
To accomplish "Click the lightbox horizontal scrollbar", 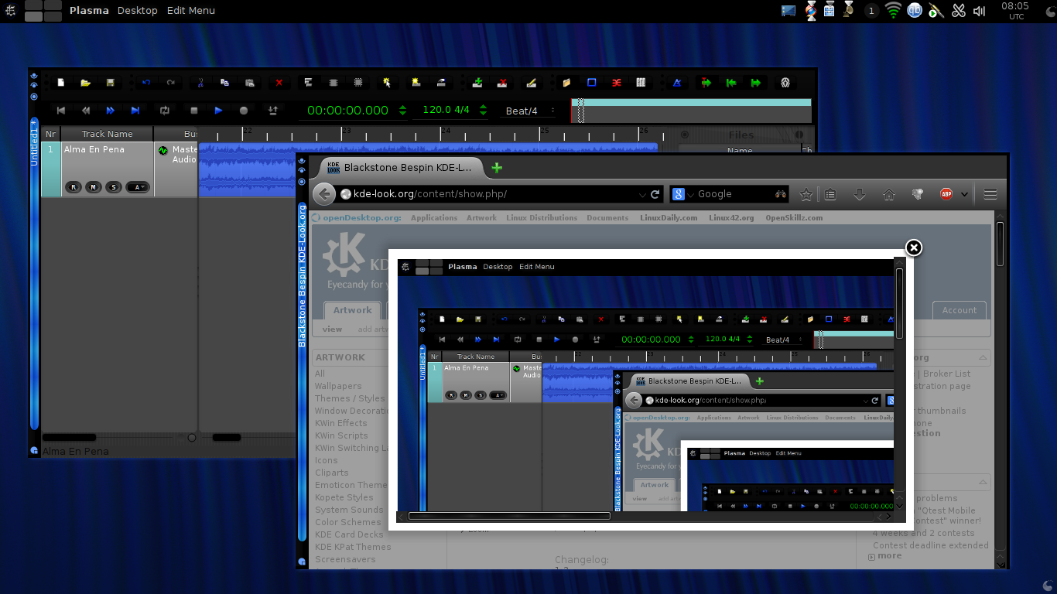I will (509, 516).
